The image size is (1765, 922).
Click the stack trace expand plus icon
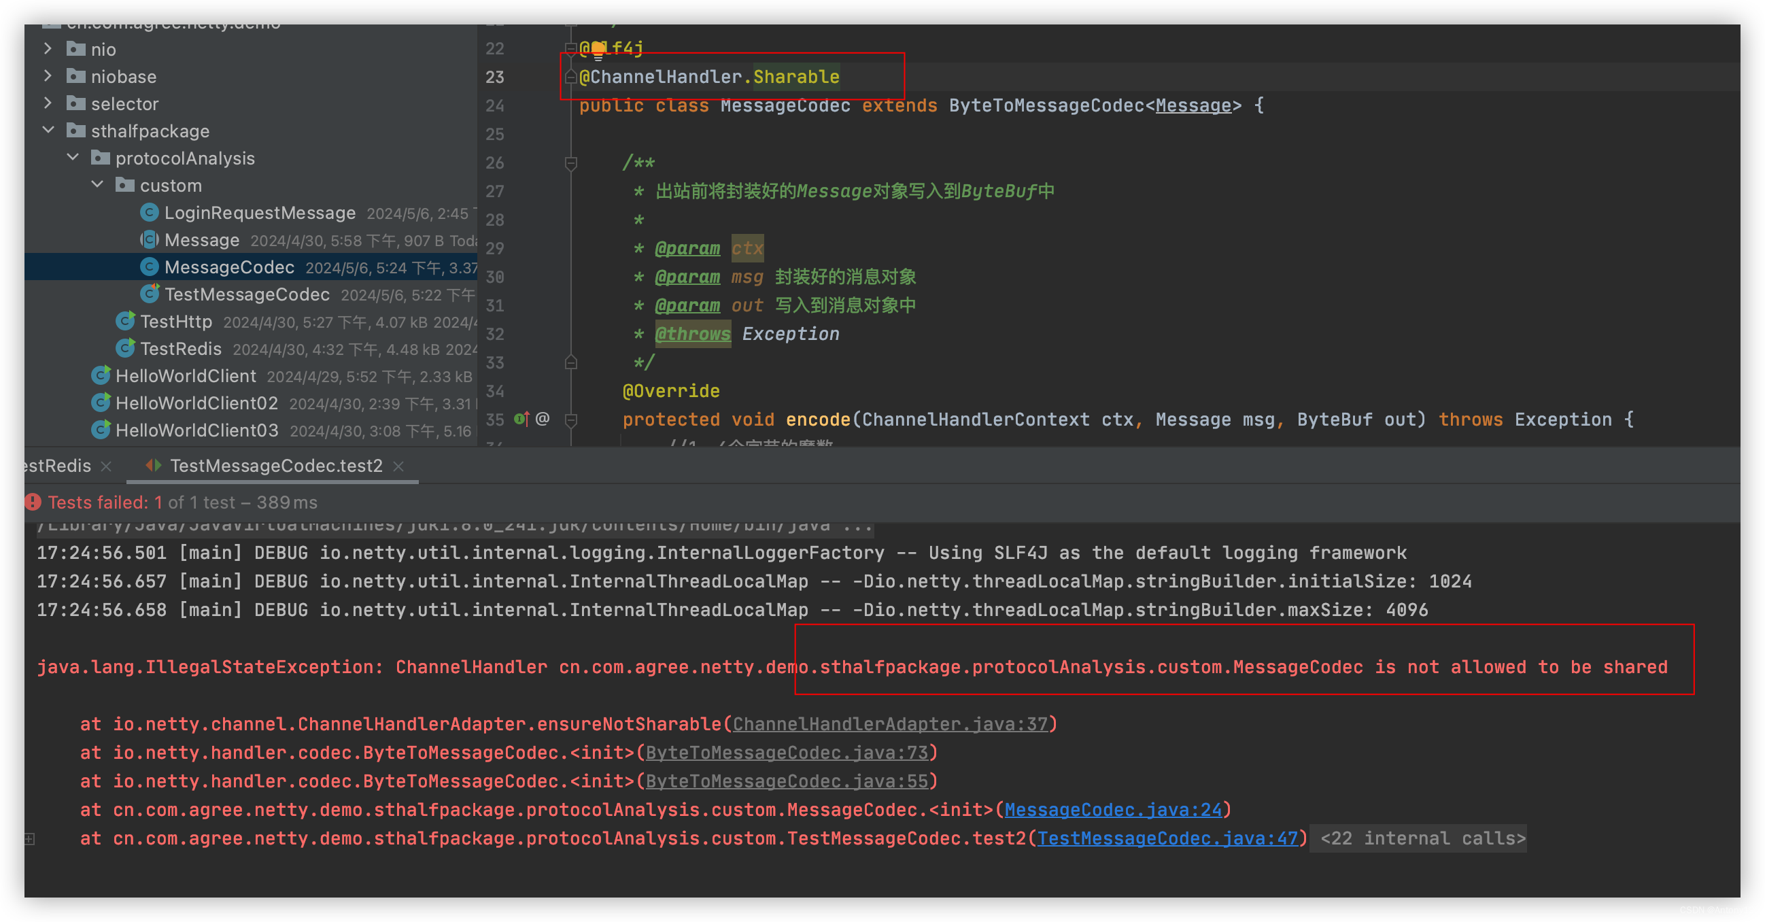point(29,838)
